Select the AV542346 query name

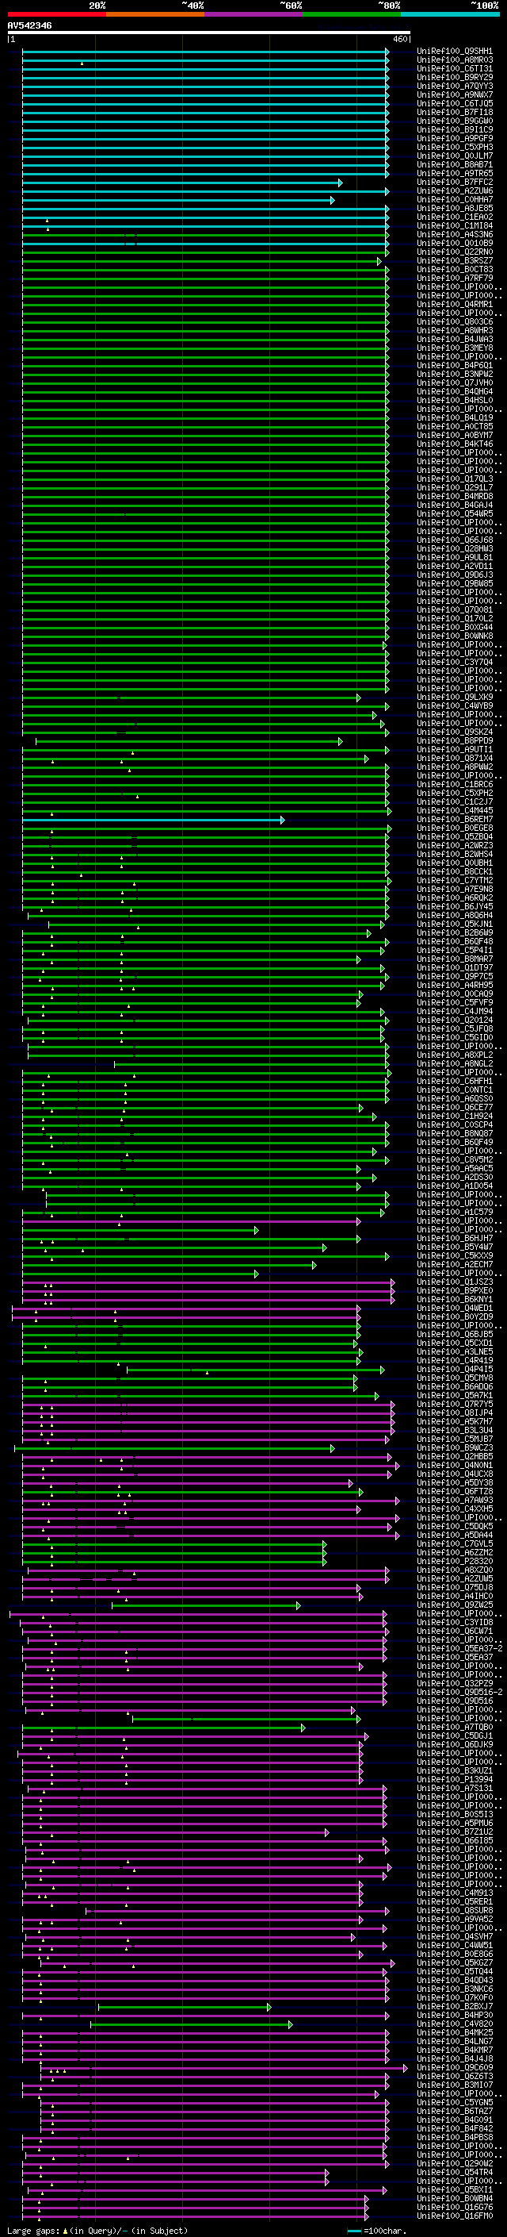29,26
